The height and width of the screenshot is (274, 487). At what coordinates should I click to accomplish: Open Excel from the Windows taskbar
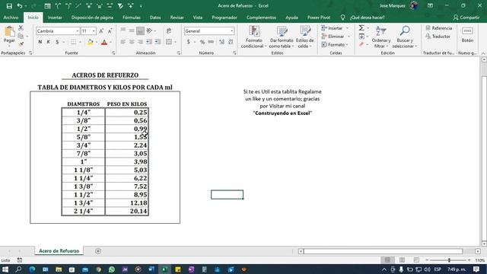point(164,269)
